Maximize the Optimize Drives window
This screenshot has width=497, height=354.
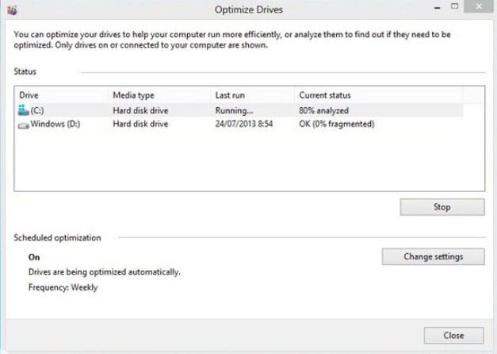tap(454, 6)
